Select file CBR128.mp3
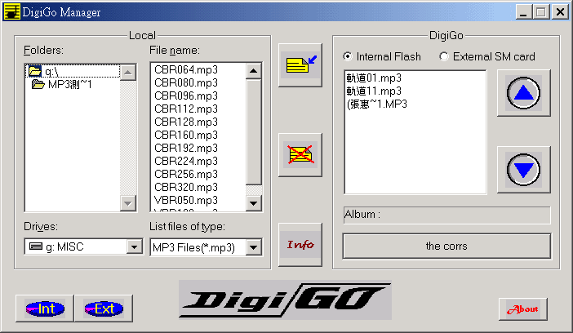This screenshot has height=333, width=573. click(x=186, y=122)
